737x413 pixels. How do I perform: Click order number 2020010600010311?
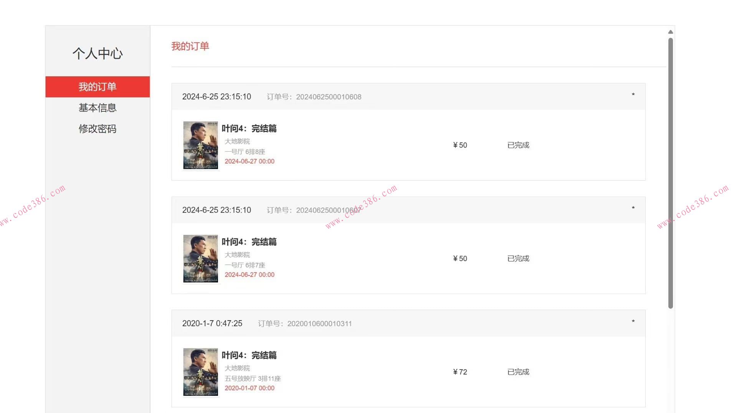(319, 324)
